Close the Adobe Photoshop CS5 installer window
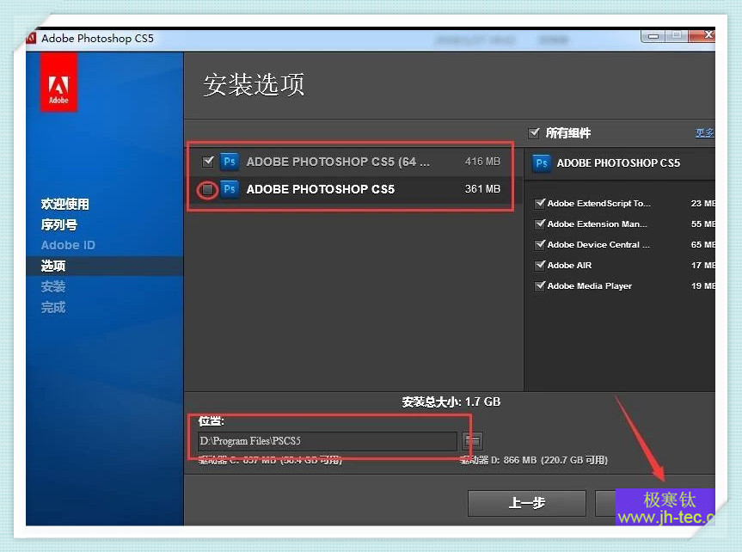Viewport: 742px width, 552px height. (x=702, y=35)
